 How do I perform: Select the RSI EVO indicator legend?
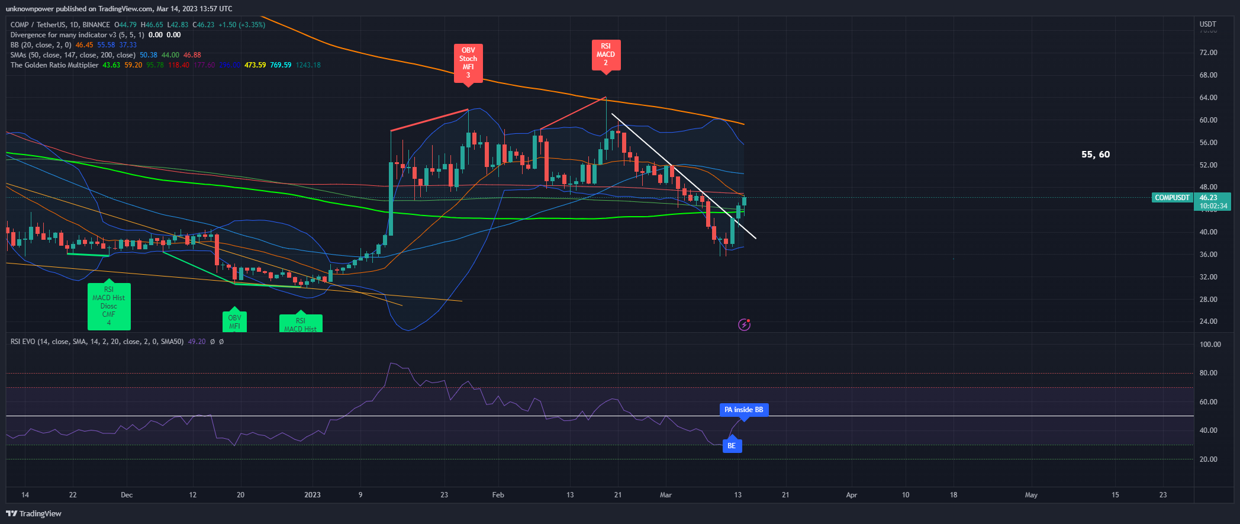(x=97, y=342)
